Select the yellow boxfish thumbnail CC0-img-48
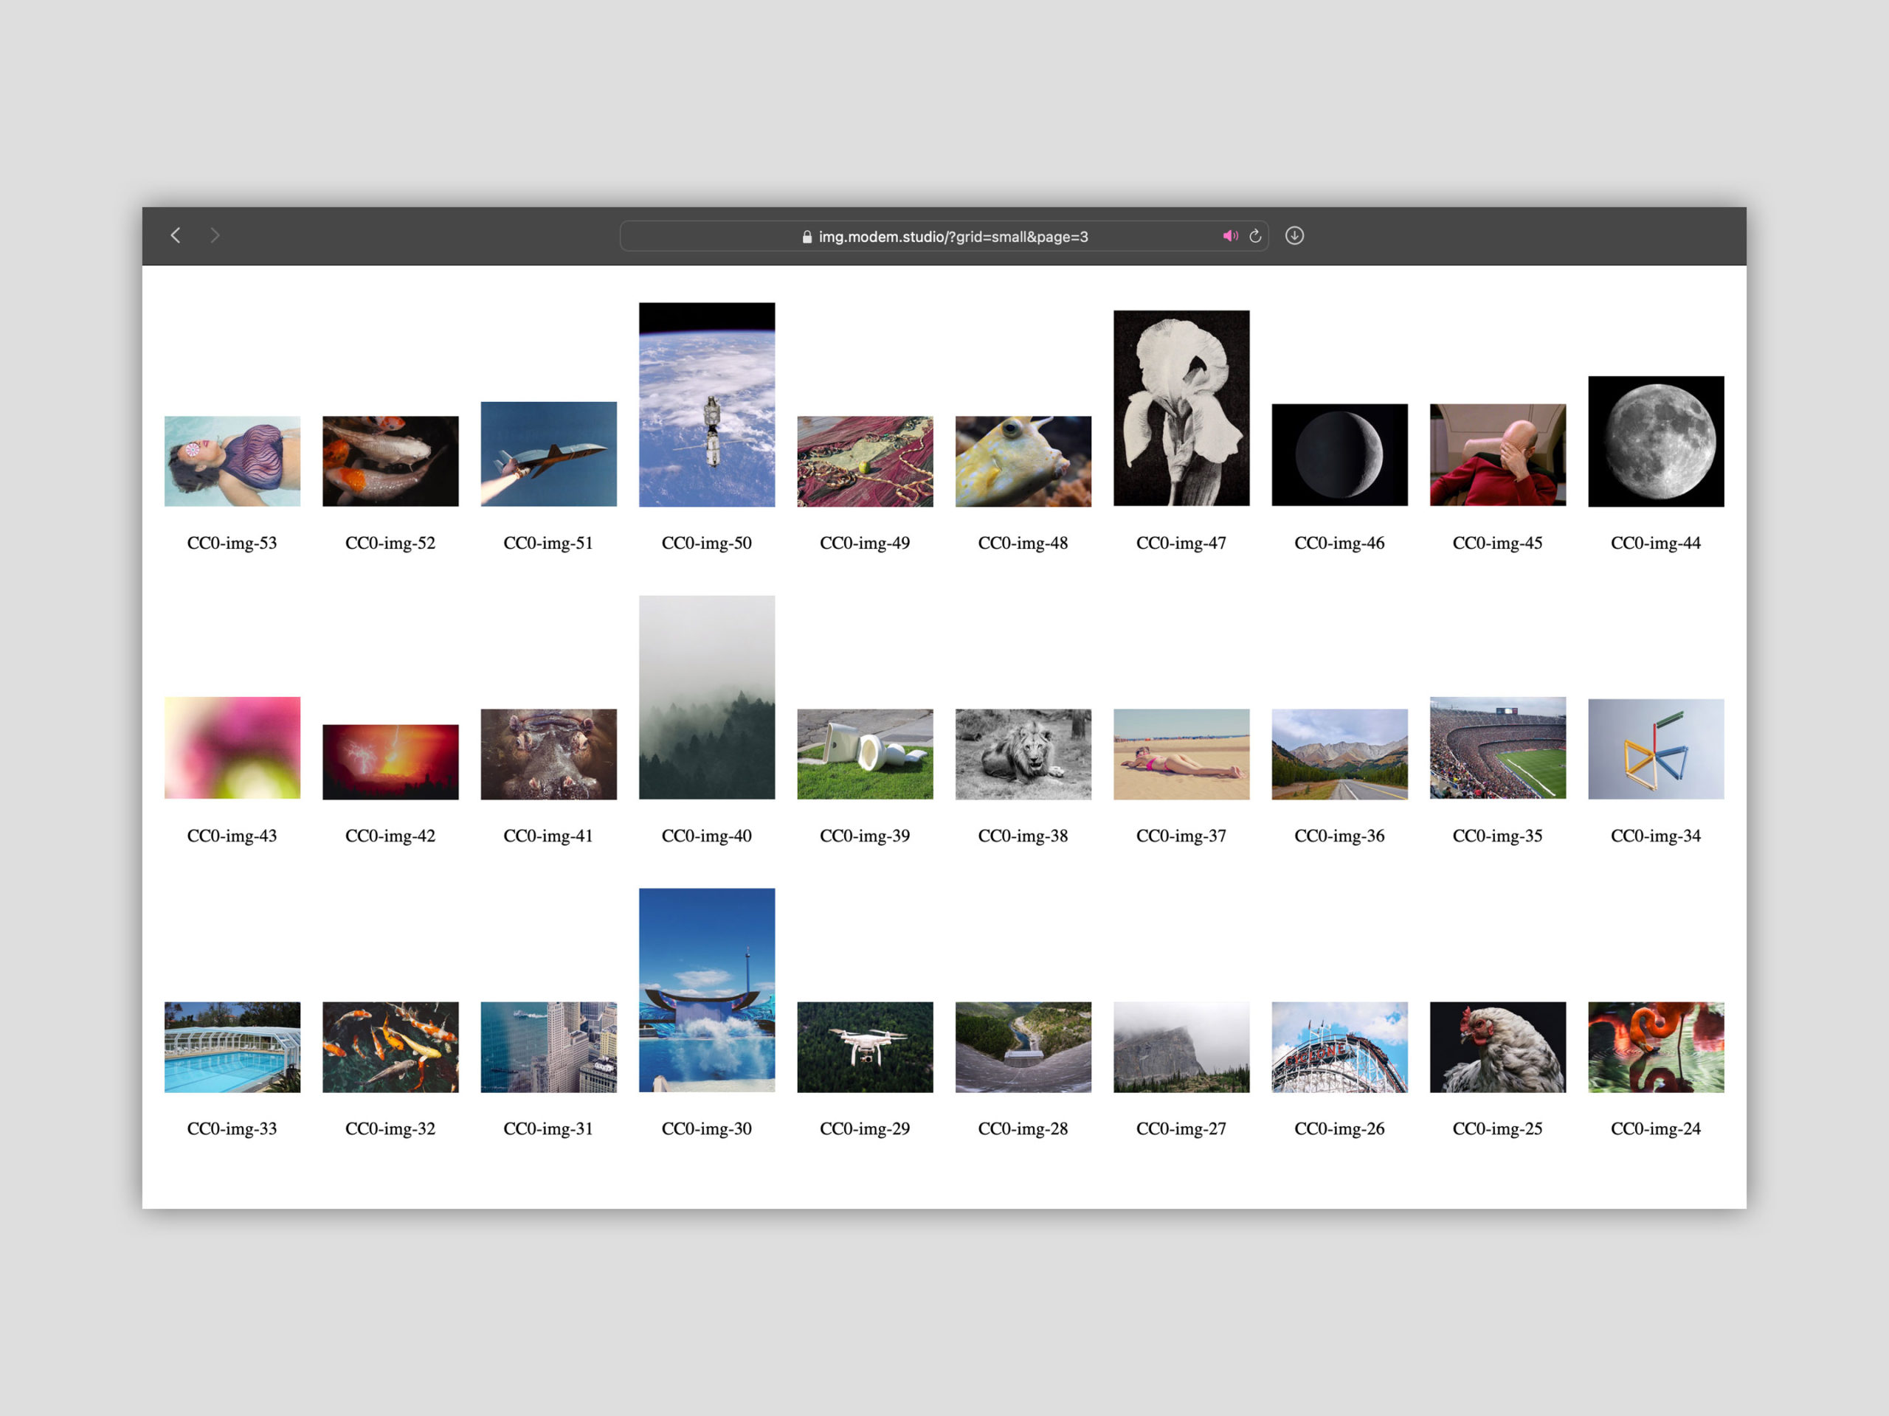The height and width of the screenshot is (1416, 1889). click(1023, 461)
